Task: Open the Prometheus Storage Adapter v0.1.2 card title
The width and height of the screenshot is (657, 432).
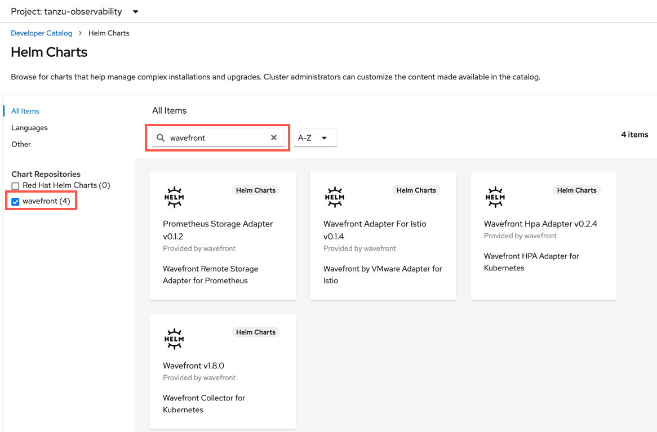Action: point(218,230)
